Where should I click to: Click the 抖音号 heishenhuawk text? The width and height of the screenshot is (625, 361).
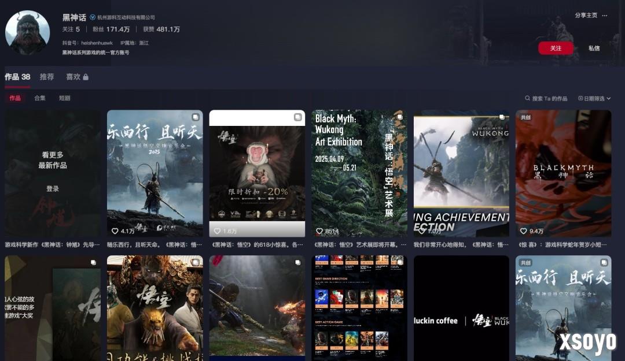click(x=87, y=43)
